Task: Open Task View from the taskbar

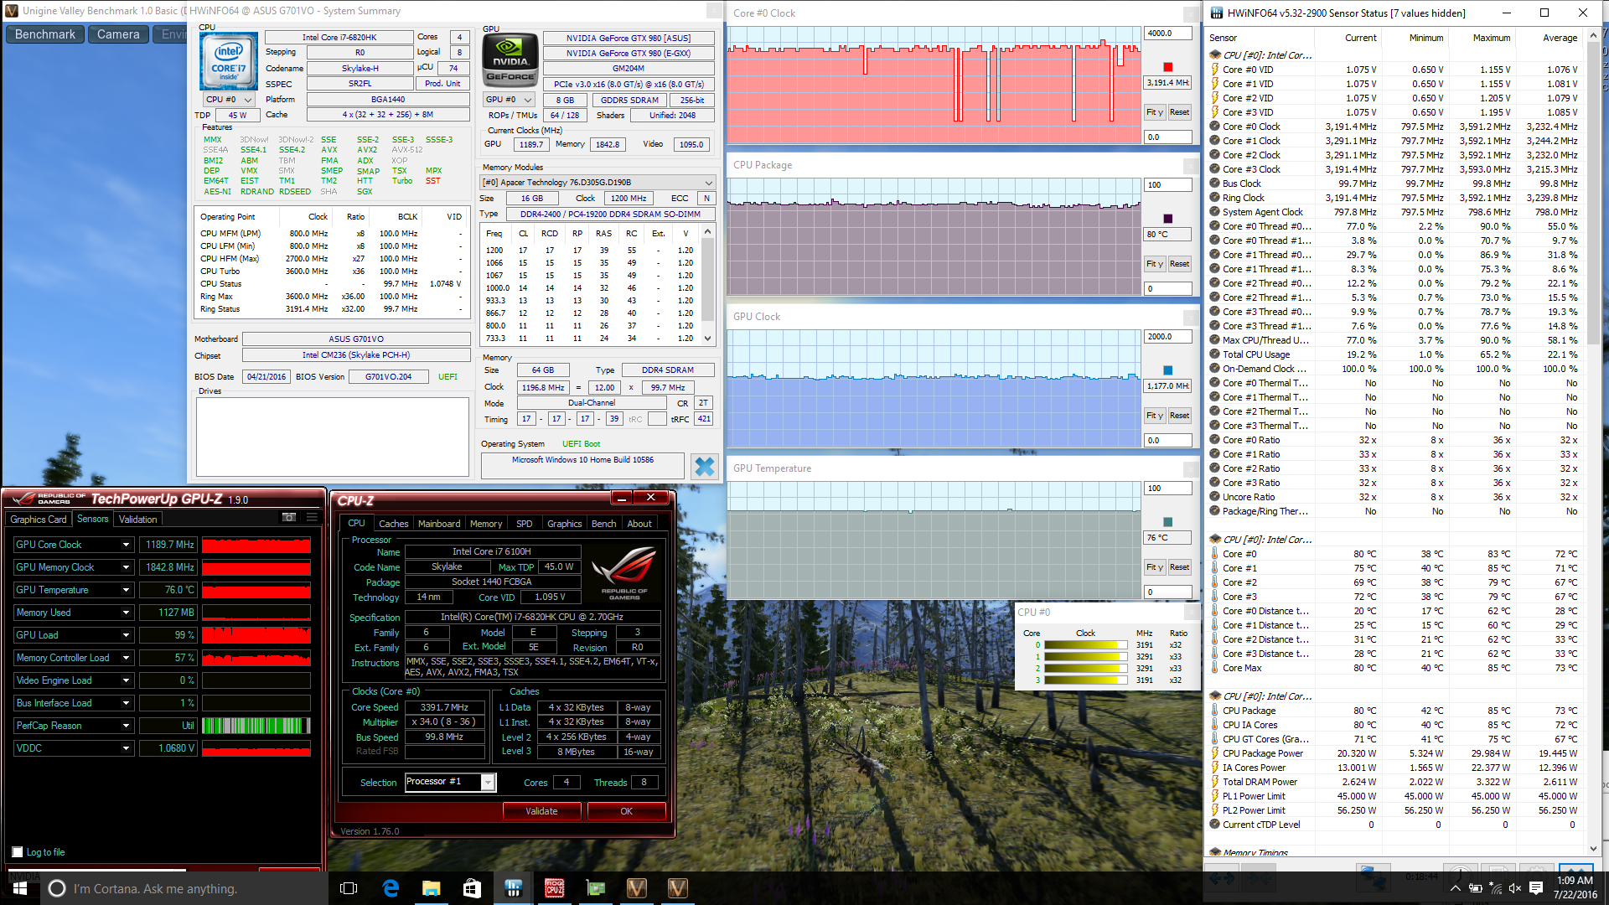Action: coord(349,888)
